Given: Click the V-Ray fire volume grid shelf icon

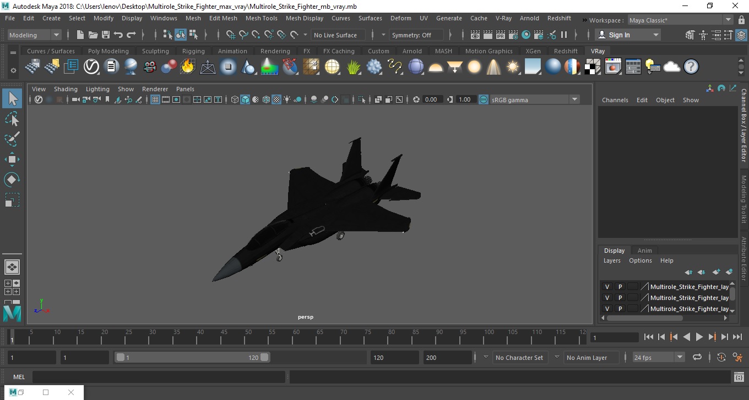Looking at the screenshot, I should click(x=188, y=67).
